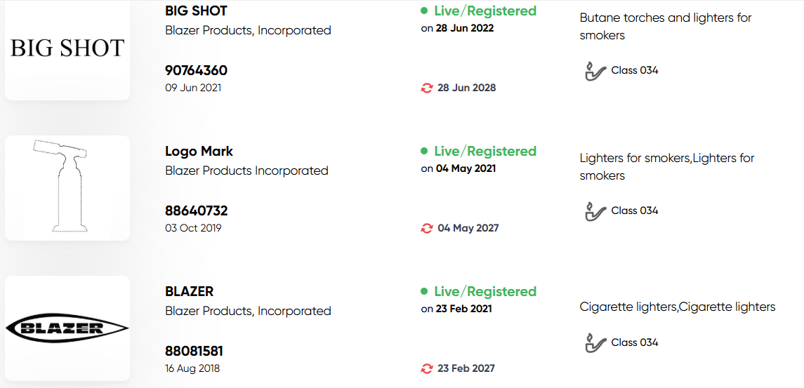Click renewal arrows icon beside 04 May 2027

(427, 228)
